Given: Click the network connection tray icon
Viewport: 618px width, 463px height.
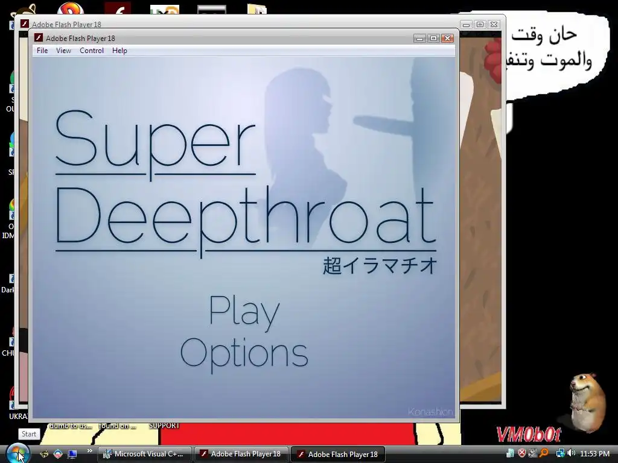Looking at the screenshot, I should click(x=560, y=453).
